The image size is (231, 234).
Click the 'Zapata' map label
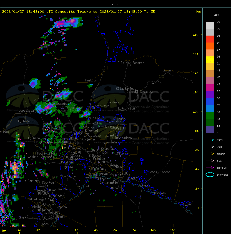62,207
